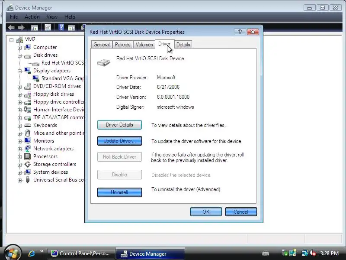Open Help via the blue question mark toolbar icon

(61, 27)
